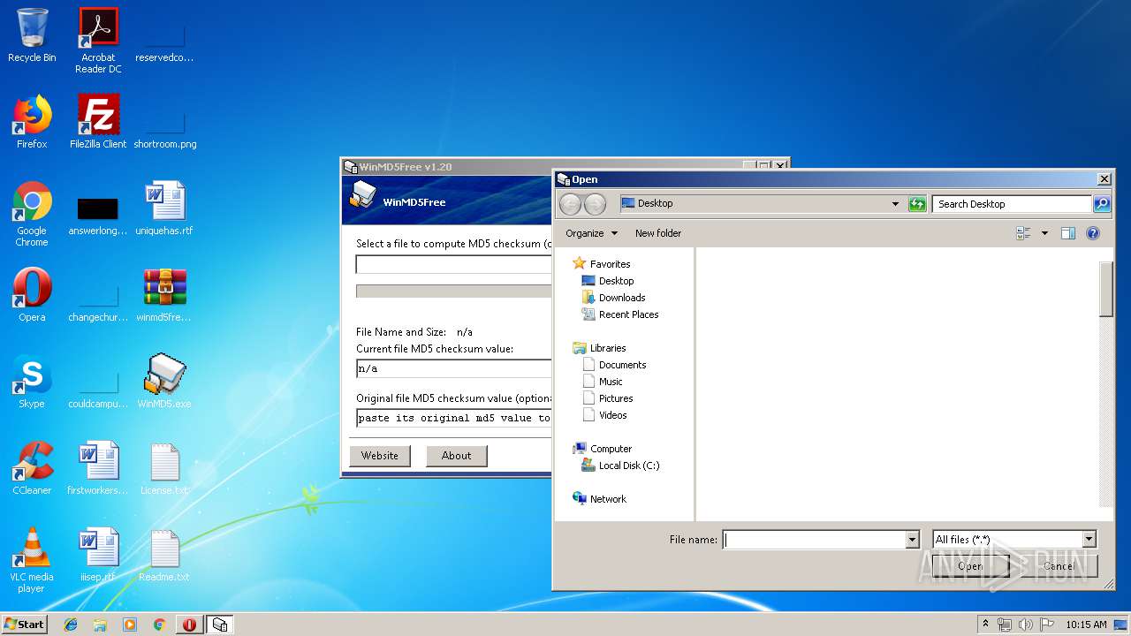Click the search magnifier icon
The height and width of the screenshot is (636, 1131).
tap(1102, 204)
